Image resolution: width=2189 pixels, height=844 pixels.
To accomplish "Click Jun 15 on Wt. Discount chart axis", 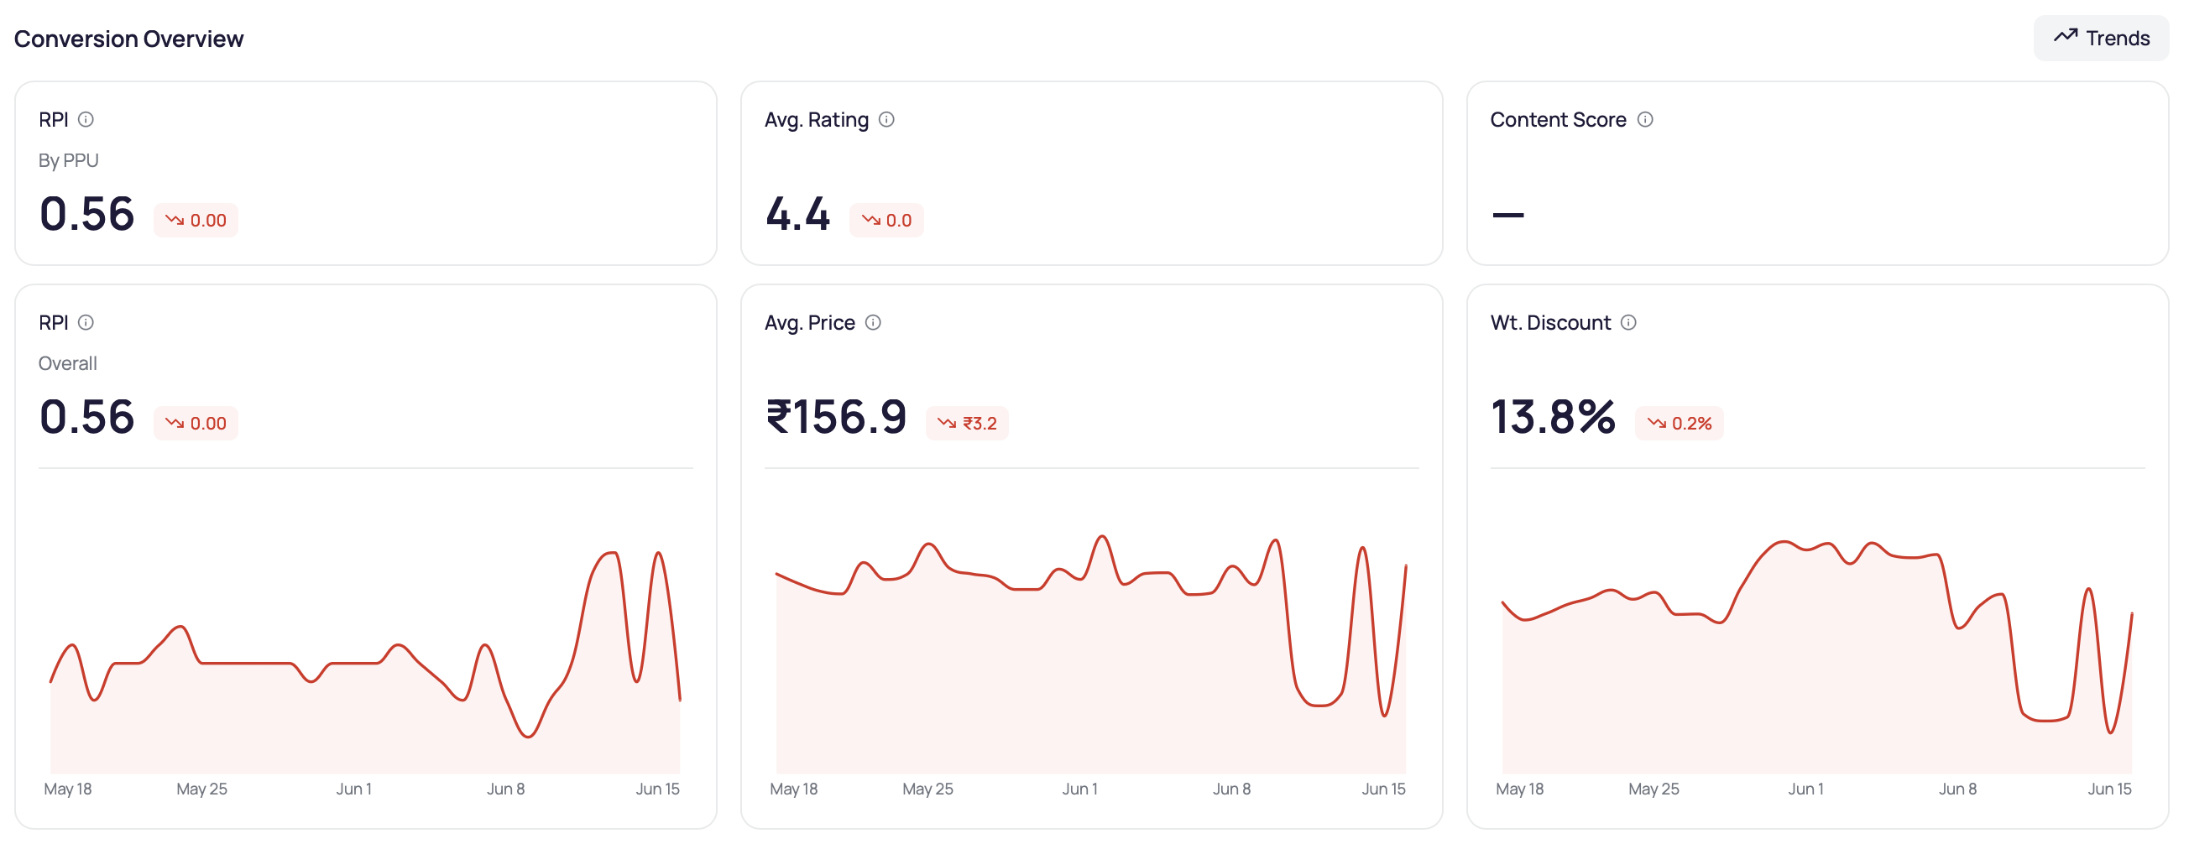I will pyautogui.click(x=2109, y=789).
